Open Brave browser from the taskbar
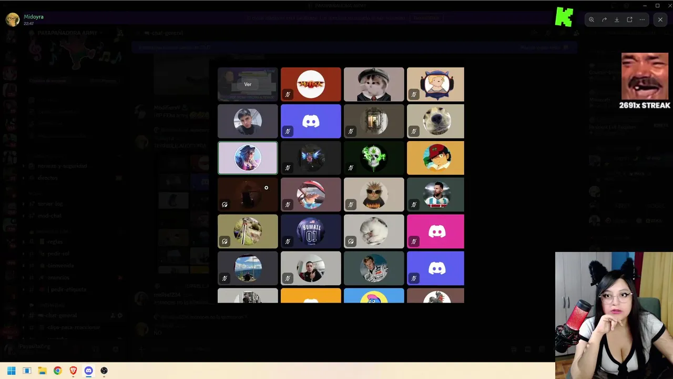 [73, 371]
